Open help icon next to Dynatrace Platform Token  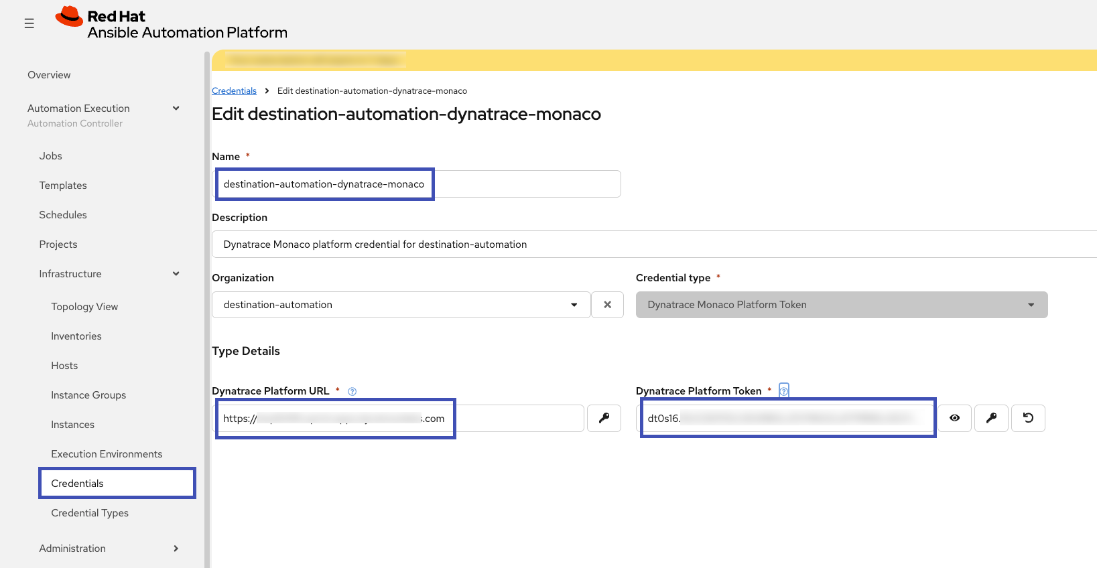tap(783, 391)
